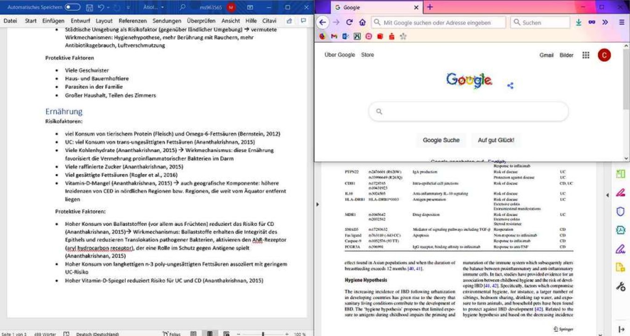Image resolution: width=630 pixels, height=336 pixels.
Task: Click the '499 Wörter' word count
Action: [x=45, y=334]
